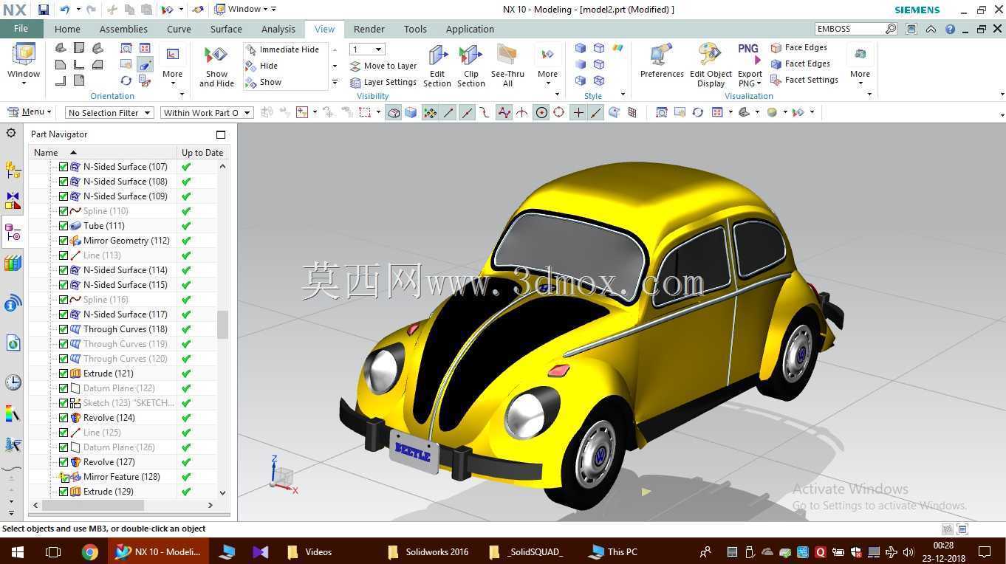This screenshot has height=564, width=1006.
Task: Open the Within Work Part selection scope dropdown
Action: (207, 113)
